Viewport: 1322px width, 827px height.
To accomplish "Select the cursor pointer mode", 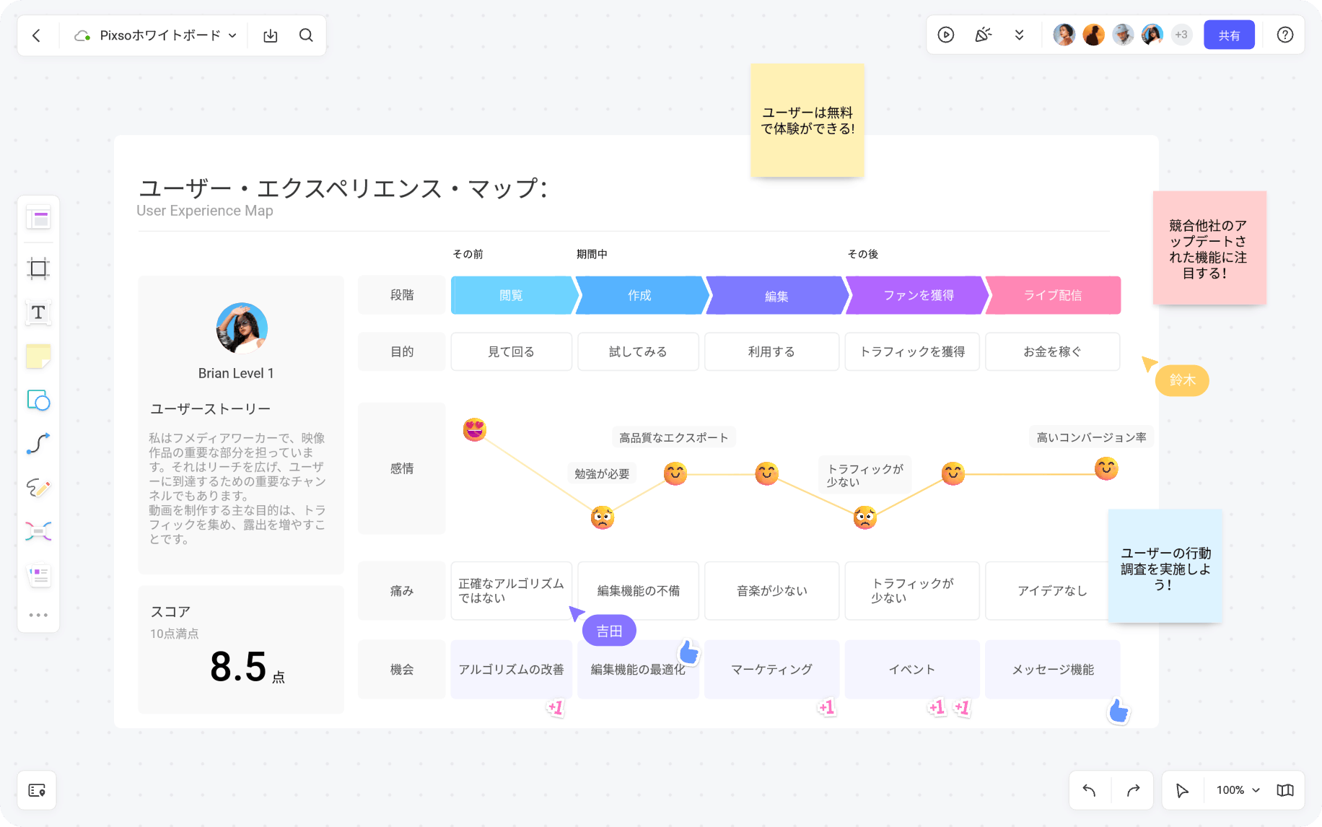I will (1182, 790).
